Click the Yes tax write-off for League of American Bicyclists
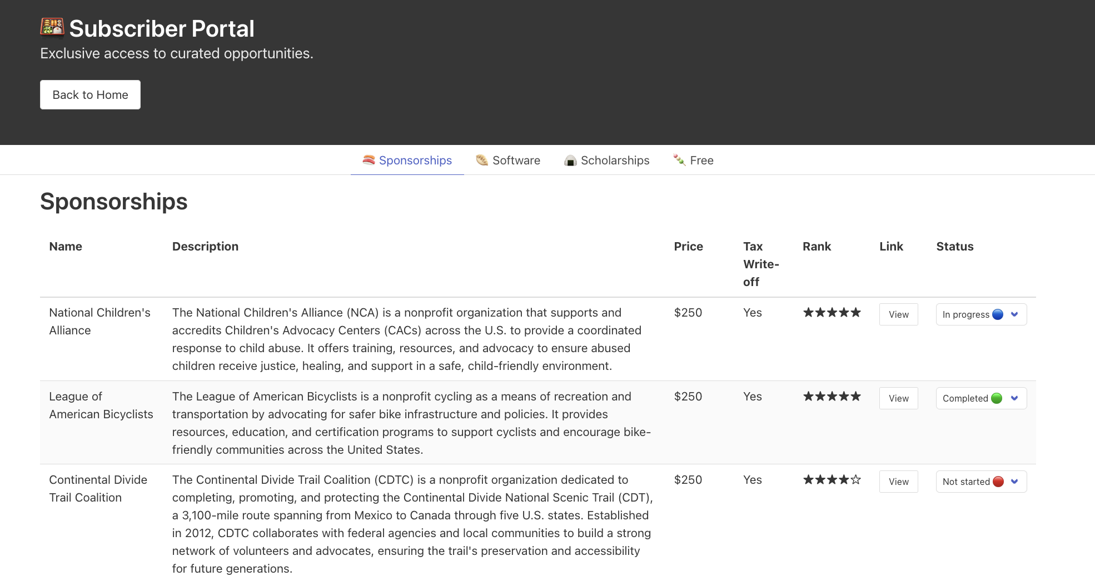The width and height of the screenshot is (1095, 581). click(752, 397)
